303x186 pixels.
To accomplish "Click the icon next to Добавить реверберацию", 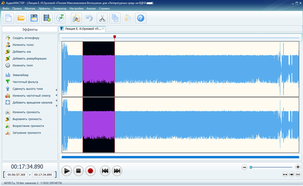I will (x=8, y=58).
